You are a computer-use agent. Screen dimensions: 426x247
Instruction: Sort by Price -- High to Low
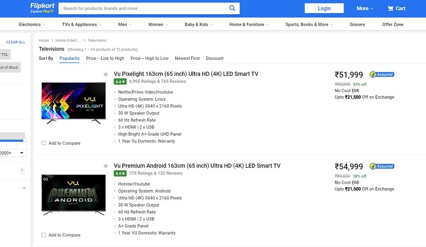point(149,58)
